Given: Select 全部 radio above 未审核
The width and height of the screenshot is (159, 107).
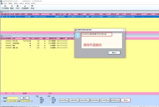Looking at the screenshot, I should [x=38, y=98].
